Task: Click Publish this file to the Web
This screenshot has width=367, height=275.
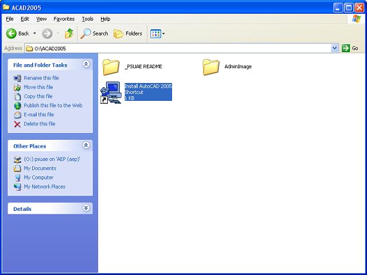Action: tap(53, 105)
